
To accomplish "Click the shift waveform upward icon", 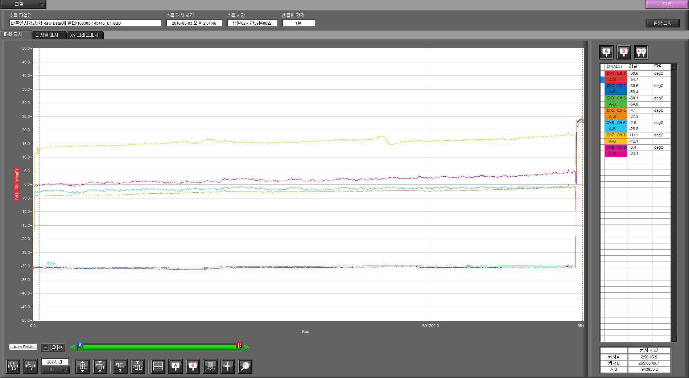I will click(120, 366).
